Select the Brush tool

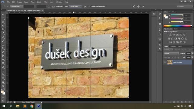[3, 41]
